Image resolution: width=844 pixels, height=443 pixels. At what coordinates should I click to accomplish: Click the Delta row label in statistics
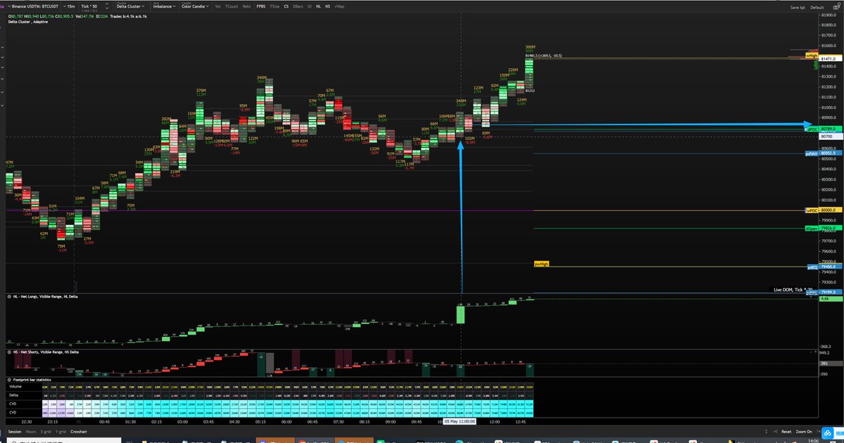click(13, 395)
